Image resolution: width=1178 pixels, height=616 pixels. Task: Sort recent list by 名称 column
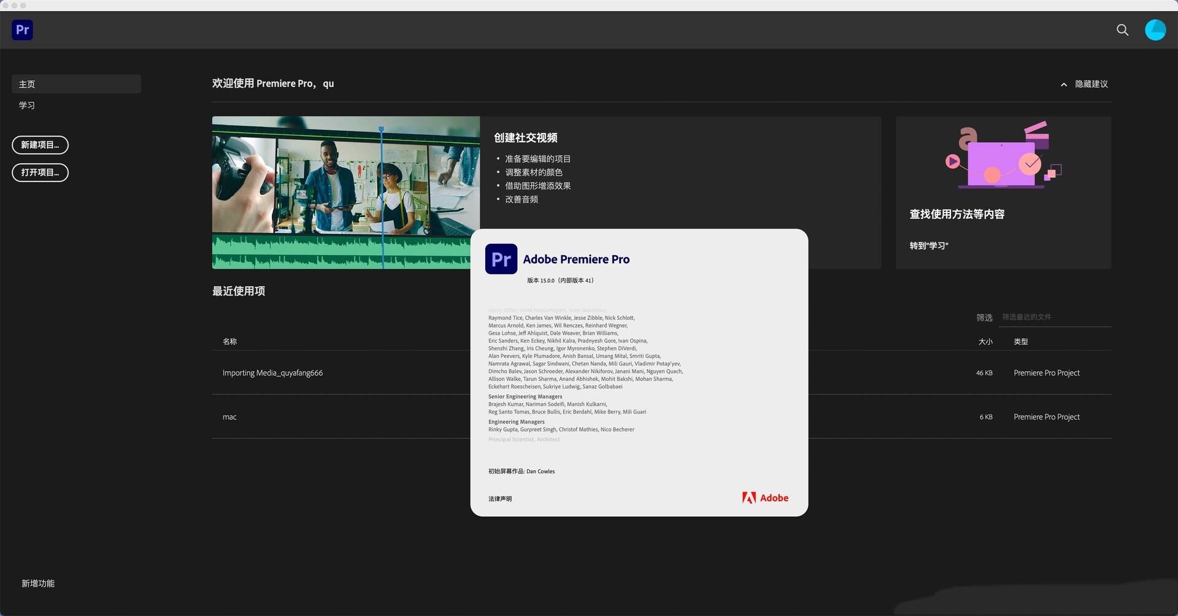point(229,341)
